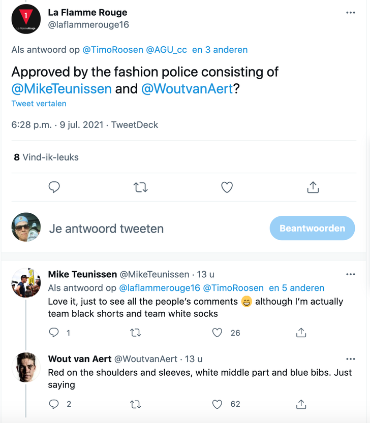Image resolution: width=370 pixels, height=423 pixels.
Task: Share the main La Flamme Rouge tweet
Action: pyautogui.click(x=313, y=187)
